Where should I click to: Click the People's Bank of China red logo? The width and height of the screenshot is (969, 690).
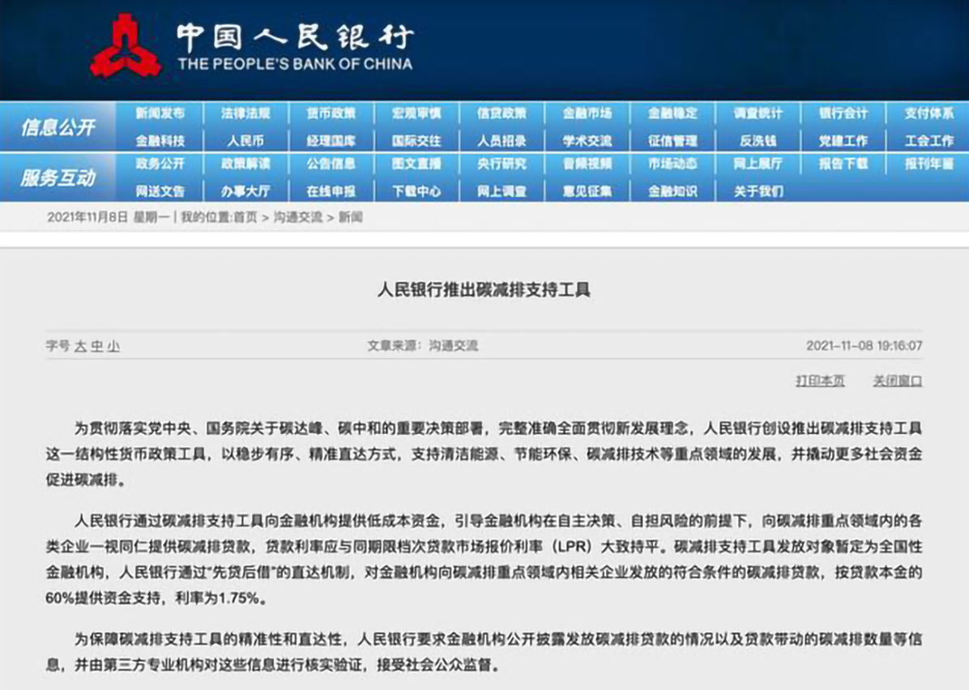pos(126,46)
